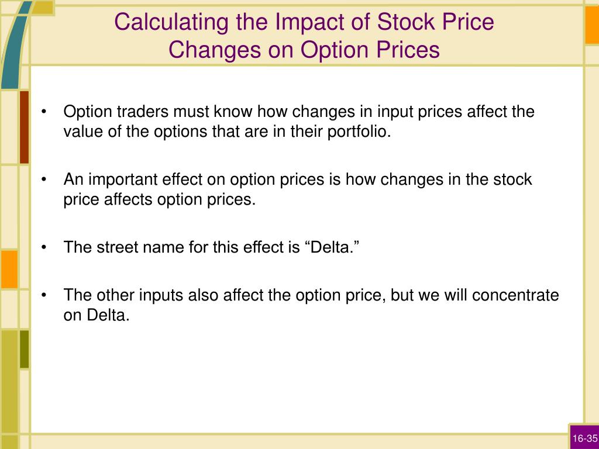
Task: Click the bullet dot before "The street name"
Action: pos(44,247)
